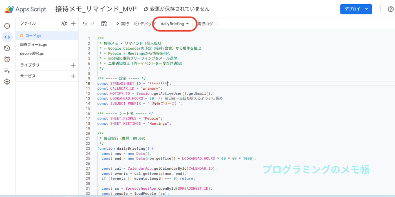Open the people選択.gs file

tap(32, 53)
